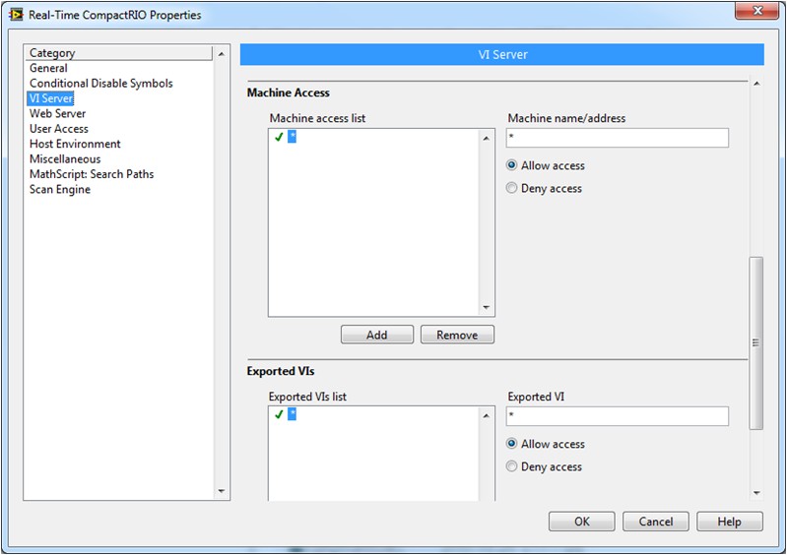This screenshot has height=555, width=787.
Task: Click the LabVIEW icon in title bar
Action: tap(16, 15)
